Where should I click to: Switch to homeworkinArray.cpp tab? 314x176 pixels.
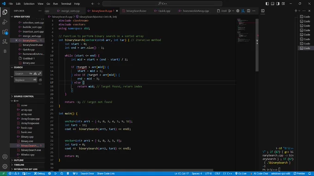click(x=193, y=11)
